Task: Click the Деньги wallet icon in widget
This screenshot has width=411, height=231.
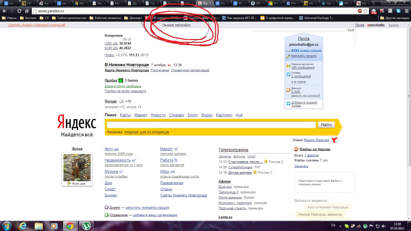Action: click(288, 90)
